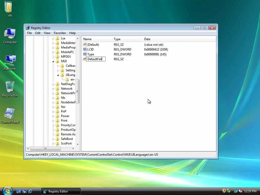Expand the Callbac subkey
Image resolution: width=260 pixels, height=195 pixels.
click(58, 66)
